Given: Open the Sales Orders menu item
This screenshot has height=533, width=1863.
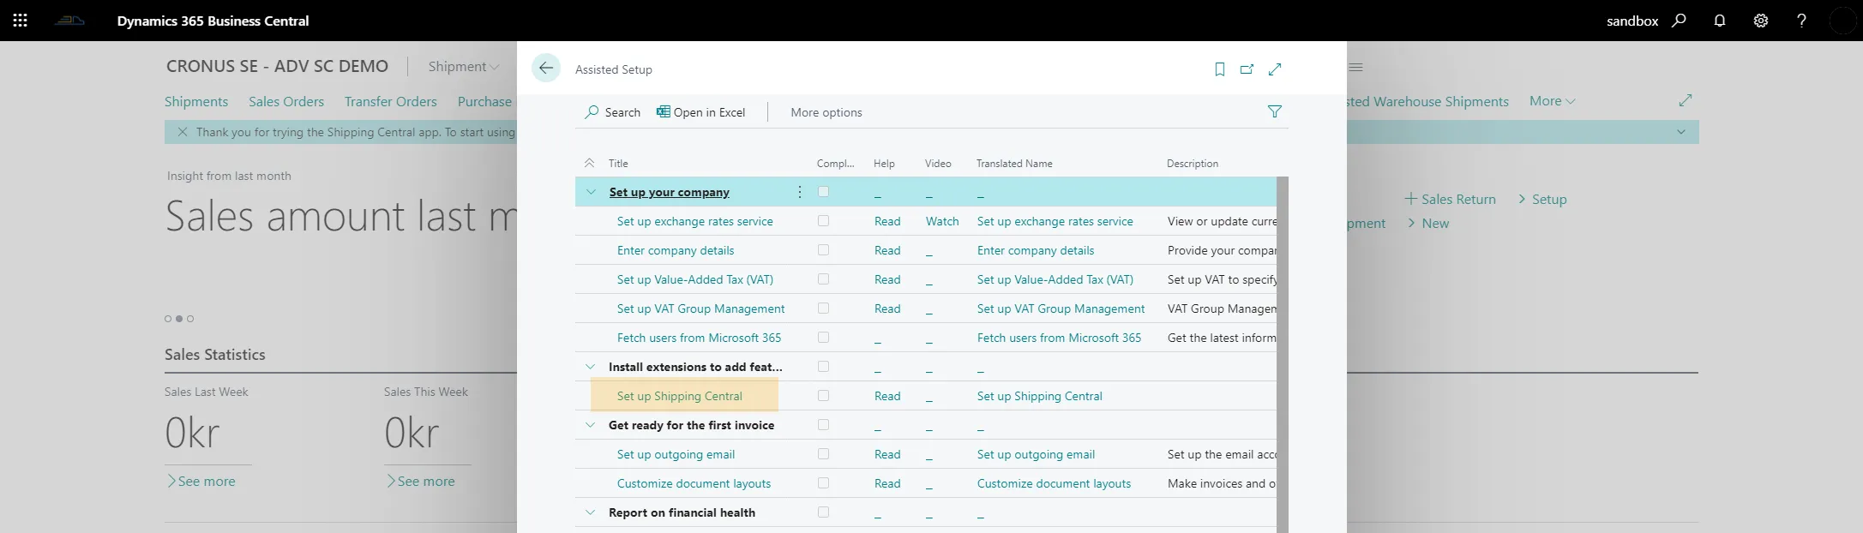Looking at the screenshot, I should (x=286, y=102).
